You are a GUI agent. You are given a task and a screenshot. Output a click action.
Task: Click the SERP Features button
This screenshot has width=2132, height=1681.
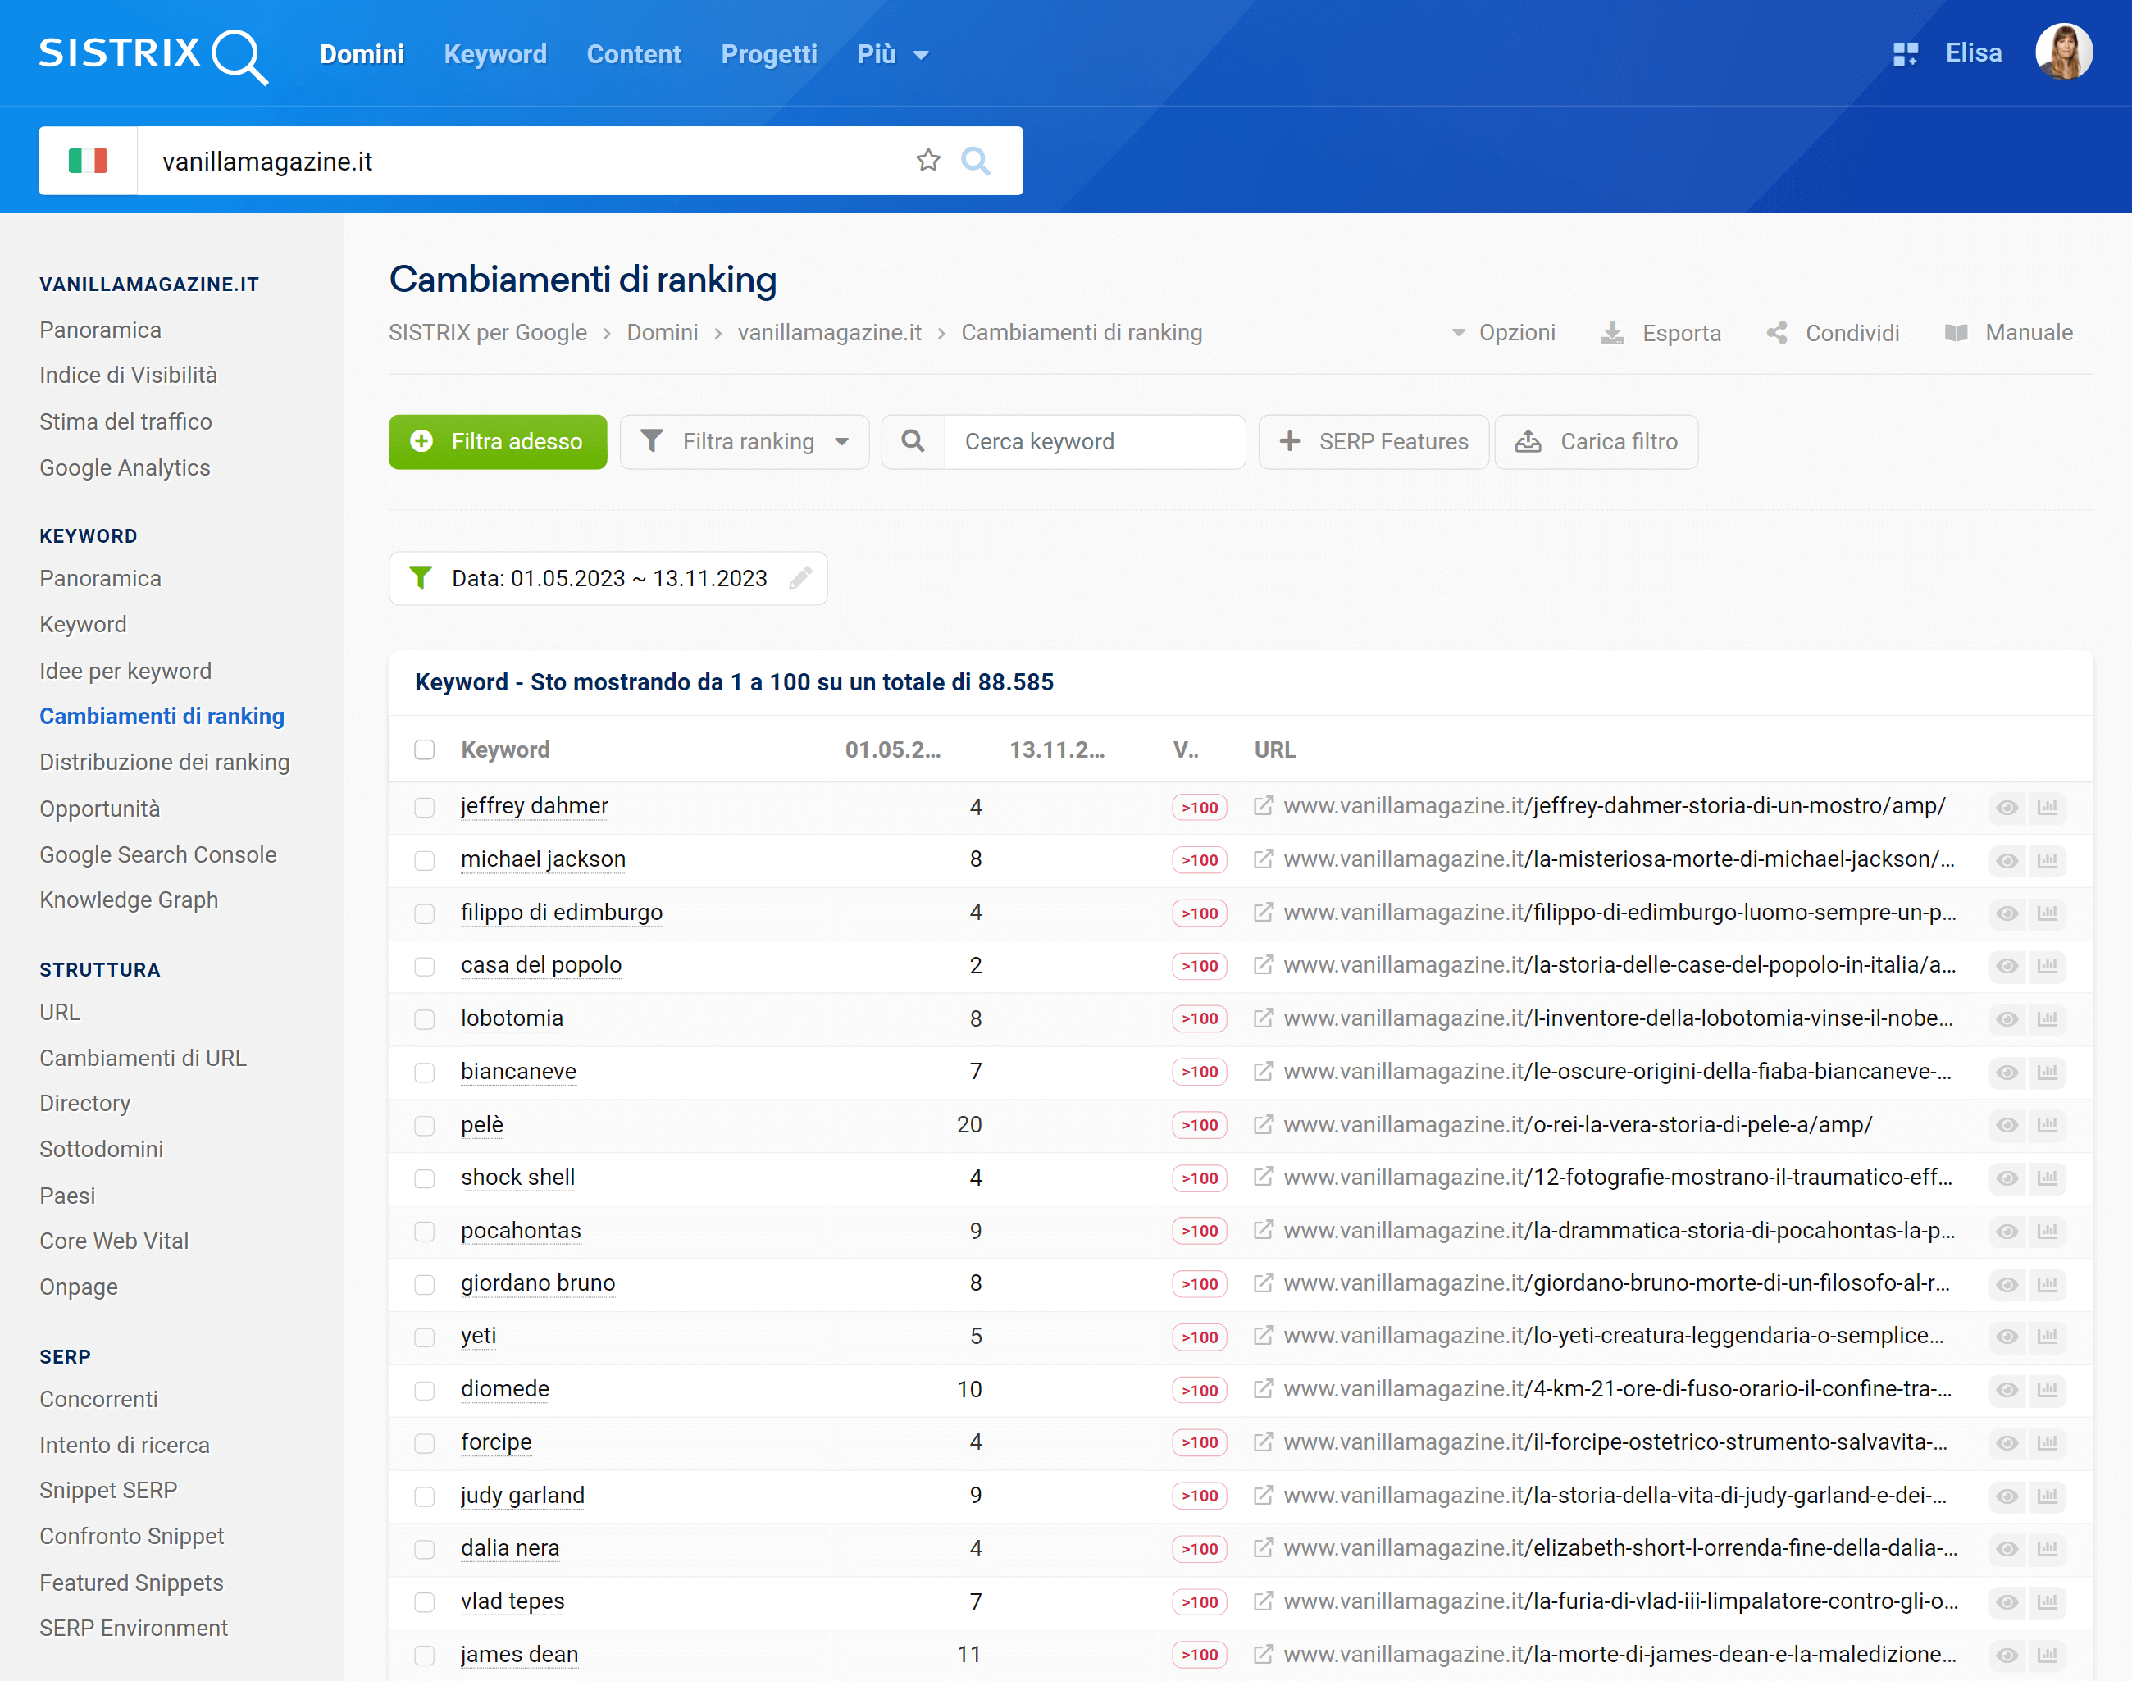click(x=1373, y=441)
